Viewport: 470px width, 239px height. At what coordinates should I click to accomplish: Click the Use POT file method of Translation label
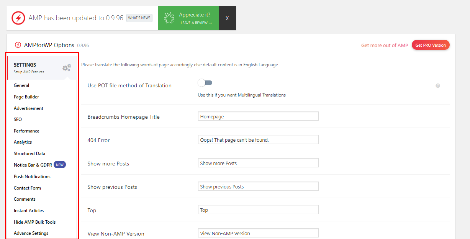129,85
